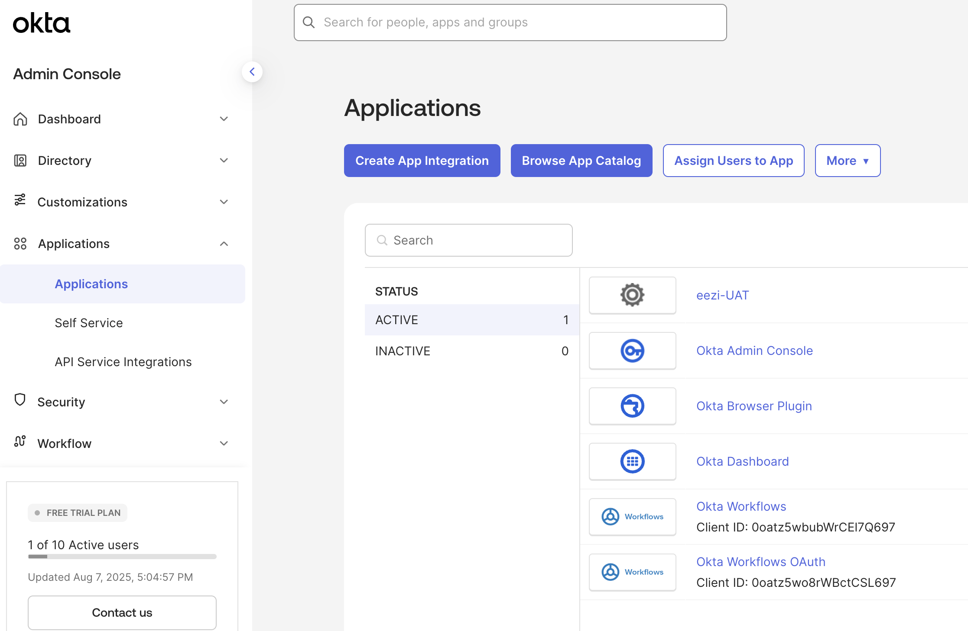Screen dimensions: 968x631
Task: Click the Security shield icon
Action: coord(20,400)
